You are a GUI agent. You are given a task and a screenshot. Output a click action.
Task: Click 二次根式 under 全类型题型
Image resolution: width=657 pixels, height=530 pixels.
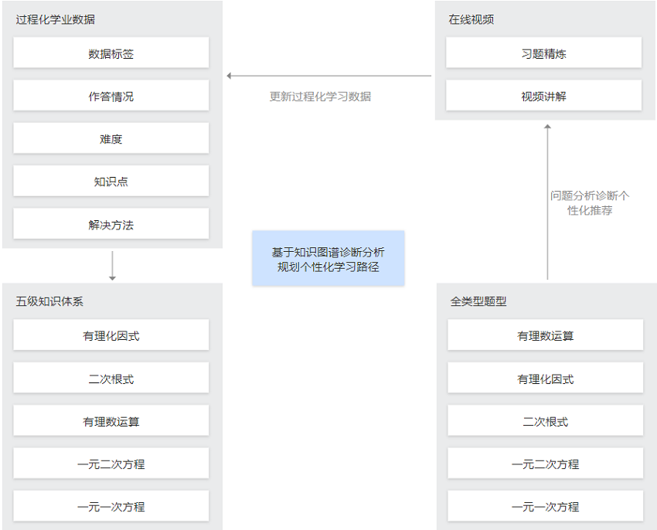[x=545, y=420]
